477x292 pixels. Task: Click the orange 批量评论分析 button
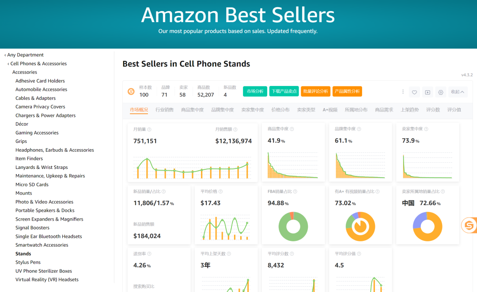pyautogui.click(x=315, y=91)
